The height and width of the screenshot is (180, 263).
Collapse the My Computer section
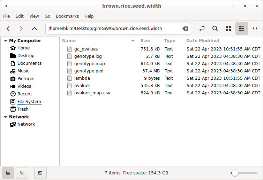tap(5, 41)
